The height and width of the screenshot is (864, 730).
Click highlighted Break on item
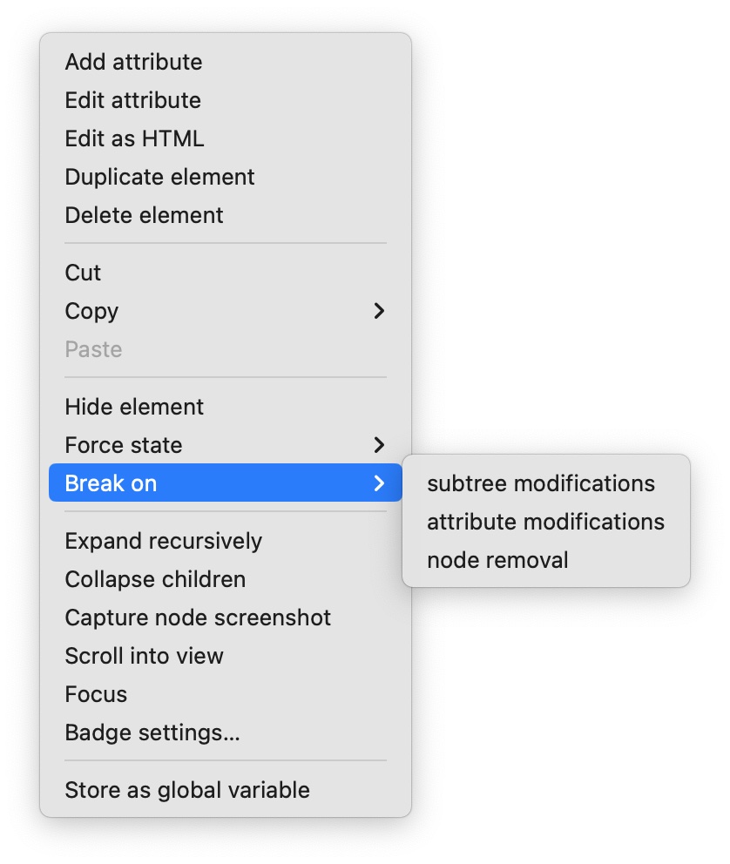click(x=111, y=483)
